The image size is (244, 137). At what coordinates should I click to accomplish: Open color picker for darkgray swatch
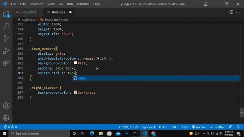tap(75, 92)
